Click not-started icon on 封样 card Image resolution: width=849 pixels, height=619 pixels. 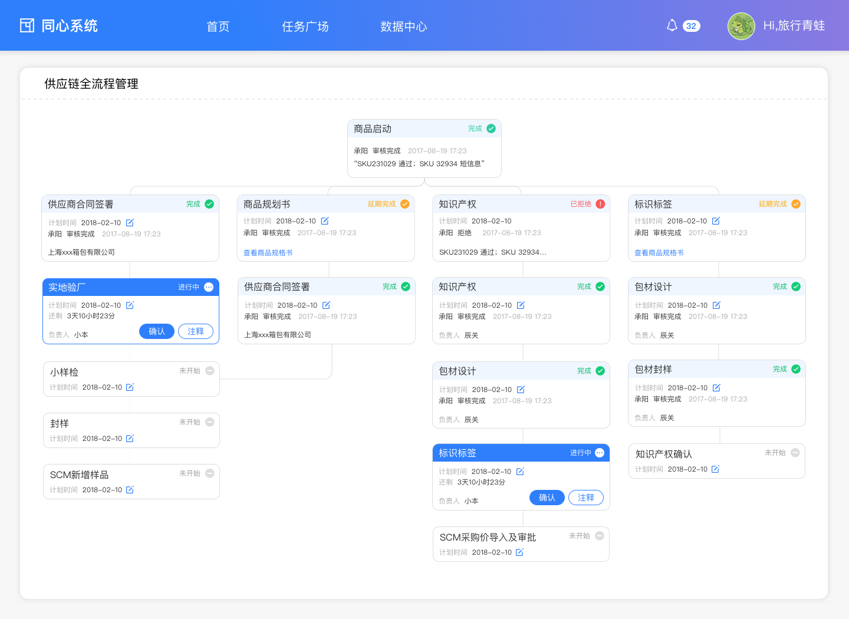pos(209,422)
